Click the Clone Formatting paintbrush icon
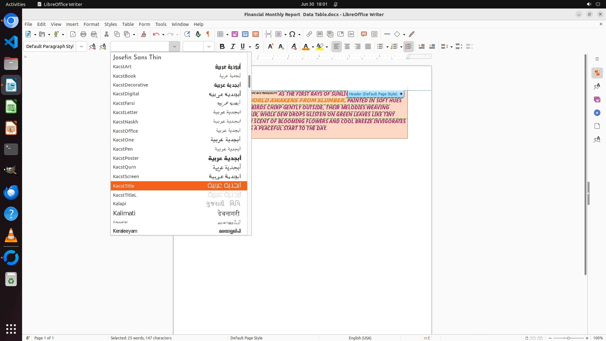Screen dimensions: 606x341 pyautogui.click(x=144, y=34)
